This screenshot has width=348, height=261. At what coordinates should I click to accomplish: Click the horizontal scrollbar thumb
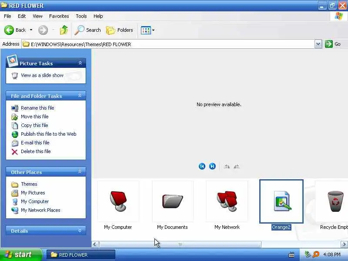(x=180, y=244)
